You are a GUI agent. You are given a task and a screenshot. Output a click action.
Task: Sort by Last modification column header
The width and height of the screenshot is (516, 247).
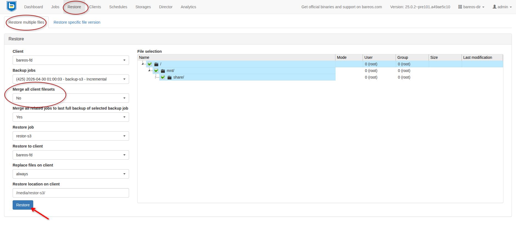[x=482, y=57]
